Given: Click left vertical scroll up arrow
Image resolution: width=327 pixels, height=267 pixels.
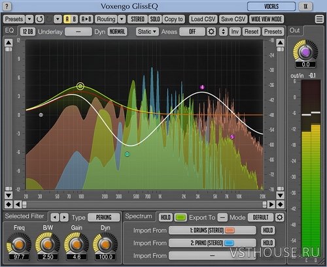Looking at the screenshot, I should click(x=9, y=42).
